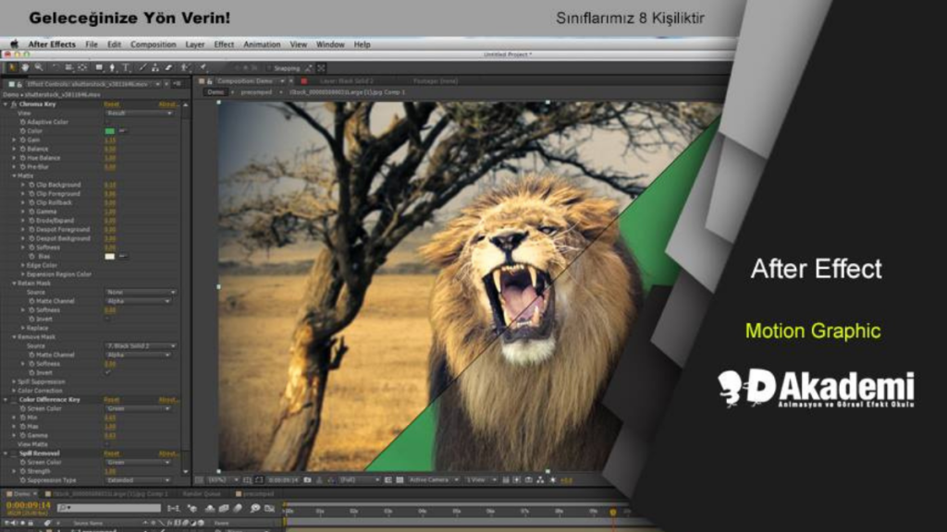The width and height of the screenshot is (947, 532).
Task: Enable the Snapping checkbox in toolbar
Action: tap(268, 67)
